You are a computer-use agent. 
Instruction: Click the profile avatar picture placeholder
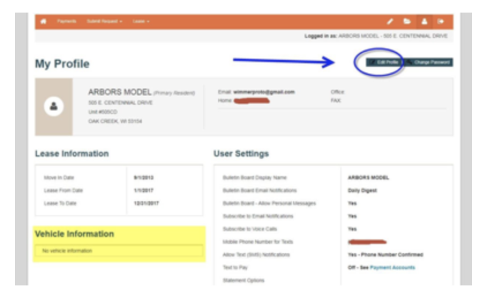pyautogui.click(x=54, y=107)
